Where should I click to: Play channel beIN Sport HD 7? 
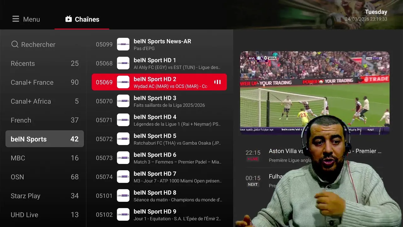(159, 177)
